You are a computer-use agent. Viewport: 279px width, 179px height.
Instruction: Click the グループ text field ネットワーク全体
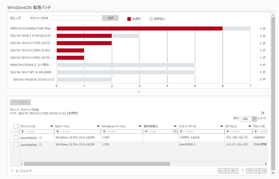65,18
